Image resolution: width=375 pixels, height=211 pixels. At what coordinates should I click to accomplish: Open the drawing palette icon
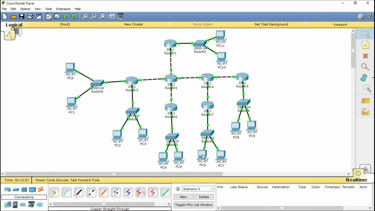coord(112,16)
